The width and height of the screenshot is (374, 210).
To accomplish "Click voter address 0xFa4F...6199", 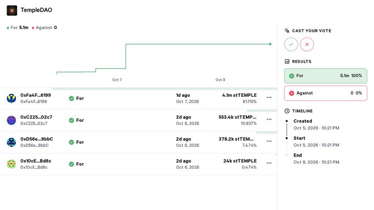I will pyautogui.click(x=36, y=95).
